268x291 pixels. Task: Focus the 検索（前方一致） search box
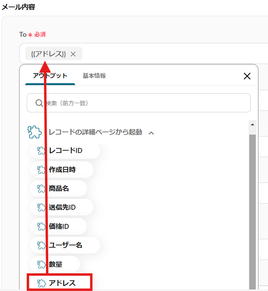click(x=139, y=103)
